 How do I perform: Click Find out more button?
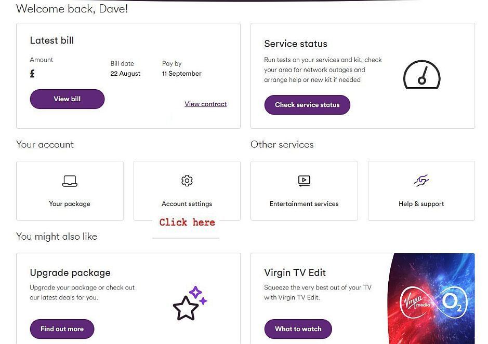pos(62,329)
